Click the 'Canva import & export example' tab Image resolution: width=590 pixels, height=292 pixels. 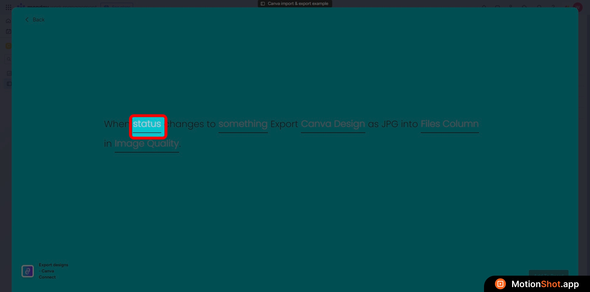tap(295, 4)
